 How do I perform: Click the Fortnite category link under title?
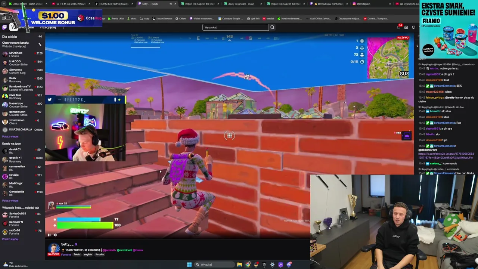coord(66,254)
